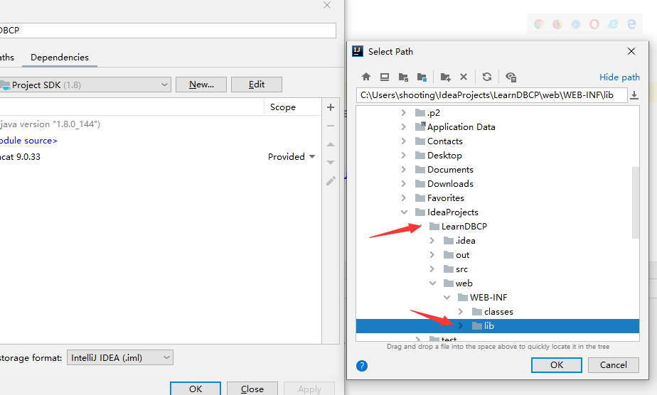Screen dimensions: 657x395
Task: Move dependency up arrow icon
Action: coord(331,144)
